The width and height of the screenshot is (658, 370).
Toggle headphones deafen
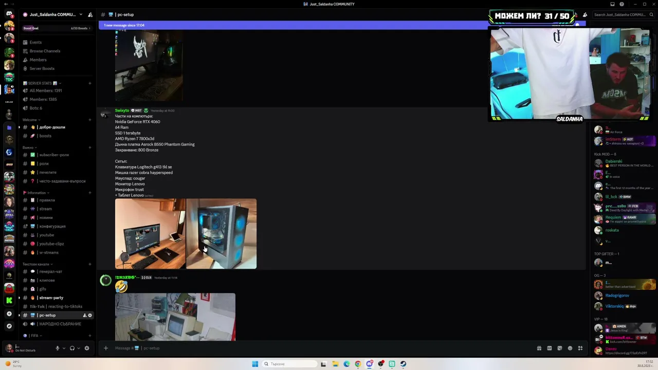pos(72,348)
